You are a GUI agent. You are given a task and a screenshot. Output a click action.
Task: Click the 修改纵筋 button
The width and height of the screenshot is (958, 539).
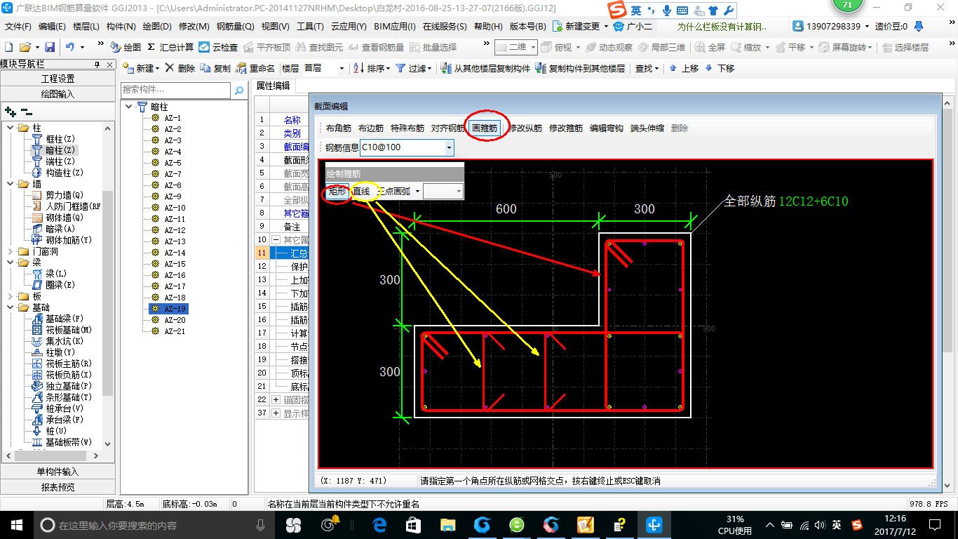point(525,128)
